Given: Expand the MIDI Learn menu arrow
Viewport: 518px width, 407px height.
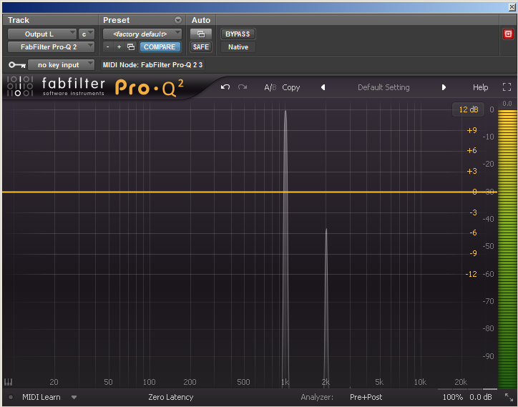Looking at the screenshot, I should [x=74, y=398].
